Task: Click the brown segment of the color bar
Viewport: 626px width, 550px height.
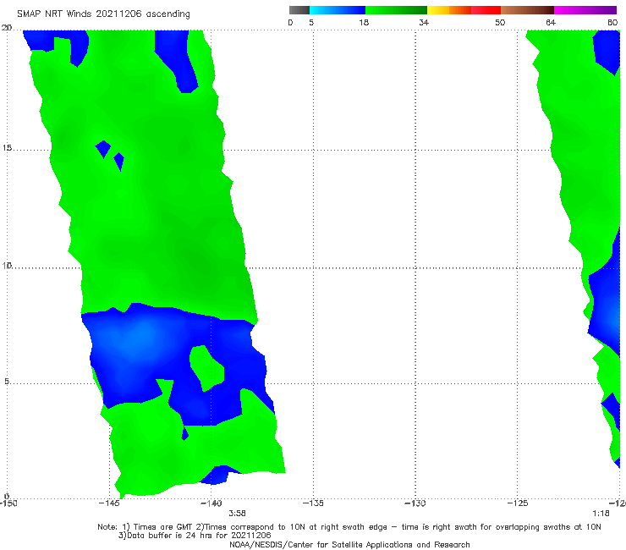Action: pyautogui.click(x=527, y=10)
